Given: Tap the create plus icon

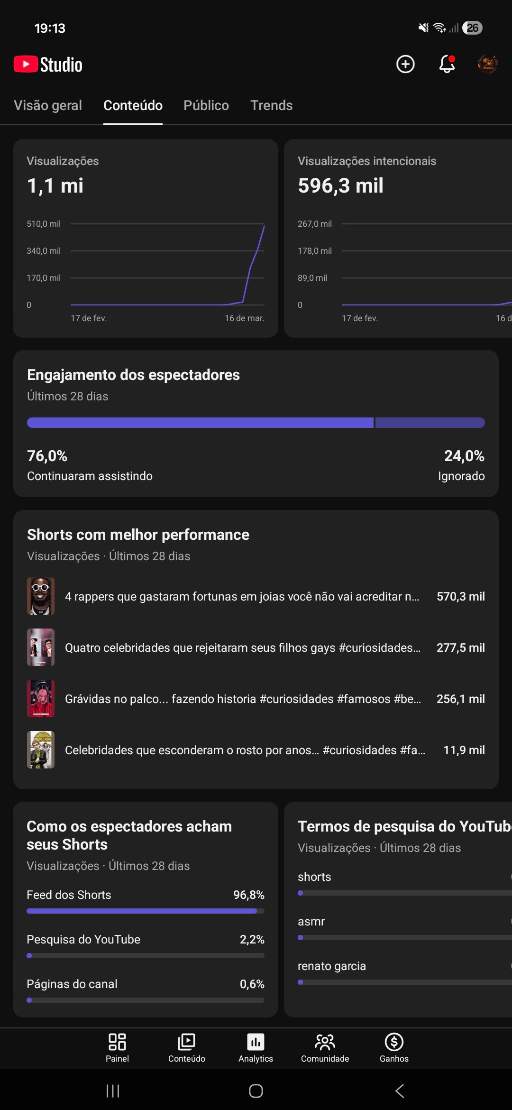Looking at the screenshot, I should tap(405, 64).
